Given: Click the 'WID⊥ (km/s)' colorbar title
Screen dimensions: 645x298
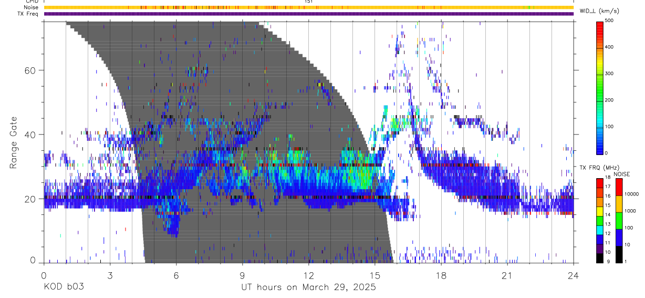Looking at the screenshot, I should (599, 11).
